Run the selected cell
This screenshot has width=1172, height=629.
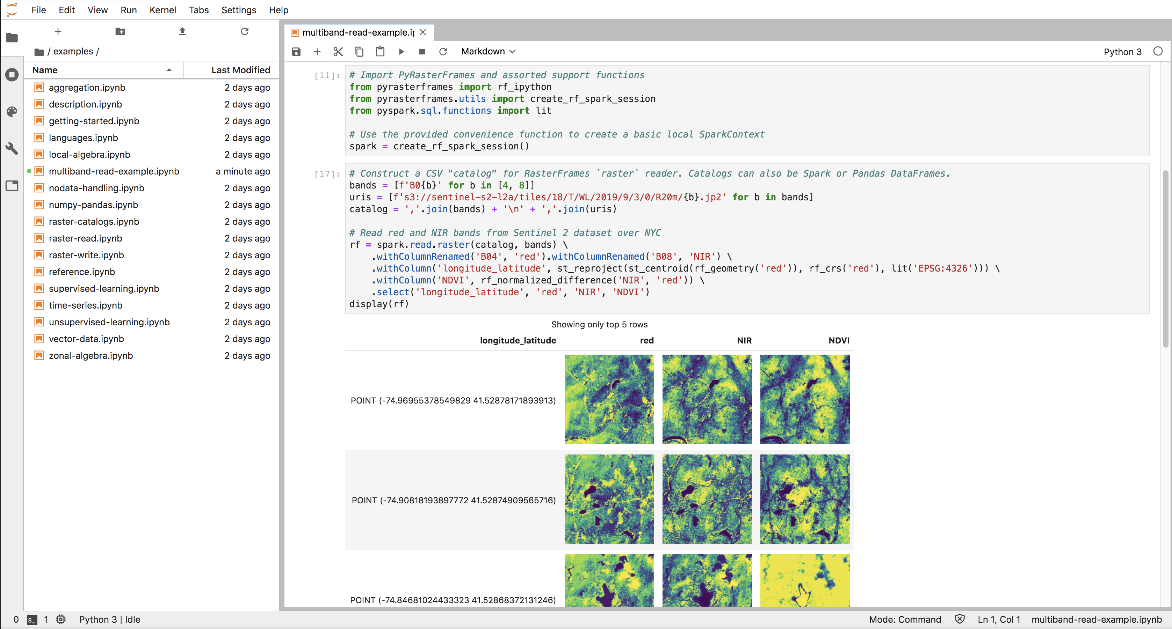(401, 51)
